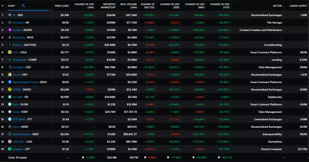Click the Biconomy BICO logo icon
Screen dimensions: 309x162
[10, 37]
